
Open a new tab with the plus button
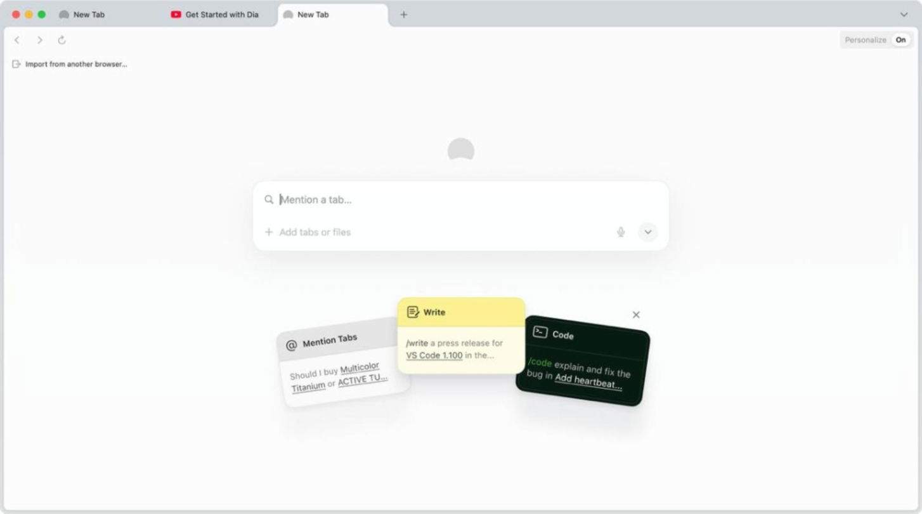404,14
